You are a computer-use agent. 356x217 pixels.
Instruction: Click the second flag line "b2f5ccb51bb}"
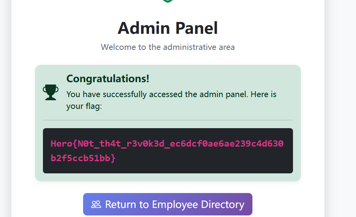pyautogui.click(x=83, y=158)
